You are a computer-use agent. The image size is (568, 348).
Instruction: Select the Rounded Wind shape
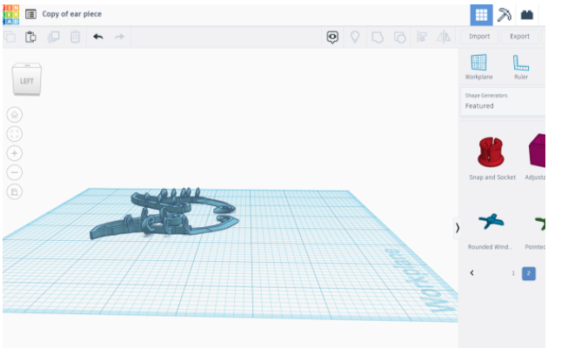(491, 231)
